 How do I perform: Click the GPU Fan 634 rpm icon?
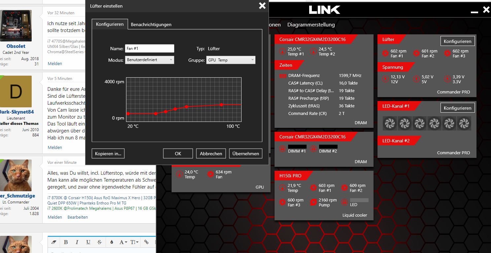(210, 174)
